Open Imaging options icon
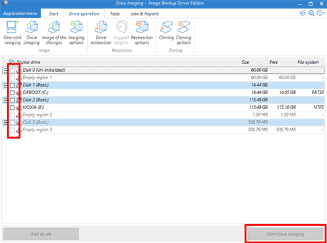Image resolution: width=327 pixels, height=243 pixels. (x=77, y=33)
